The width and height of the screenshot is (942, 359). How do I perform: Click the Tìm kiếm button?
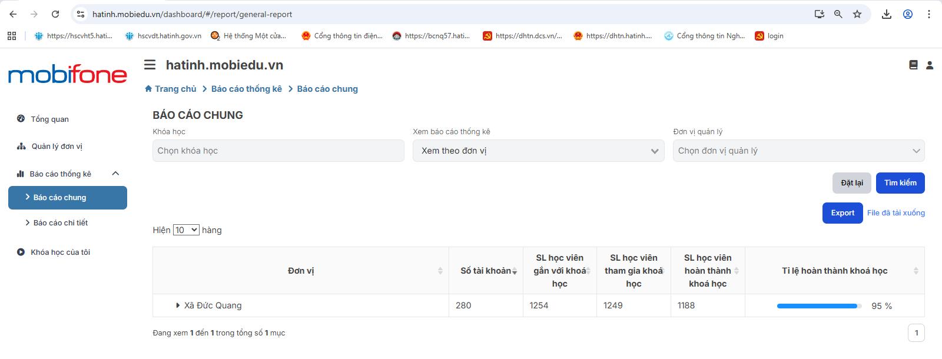(x=900, y=183)
